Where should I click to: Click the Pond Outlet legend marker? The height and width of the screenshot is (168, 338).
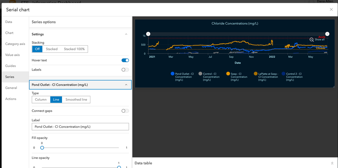[x=172, y=74]
